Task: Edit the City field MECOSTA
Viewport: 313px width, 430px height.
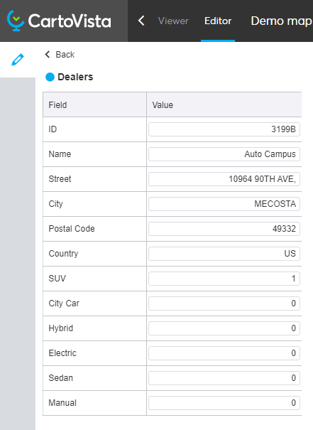Action: tap(224, 204)
